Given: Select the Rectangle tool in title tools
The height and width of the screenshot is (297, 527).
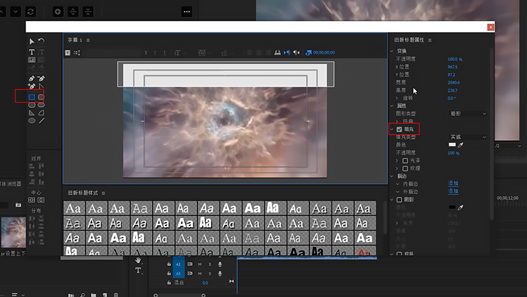Looking at the screenshot, I should click(32, 97).
